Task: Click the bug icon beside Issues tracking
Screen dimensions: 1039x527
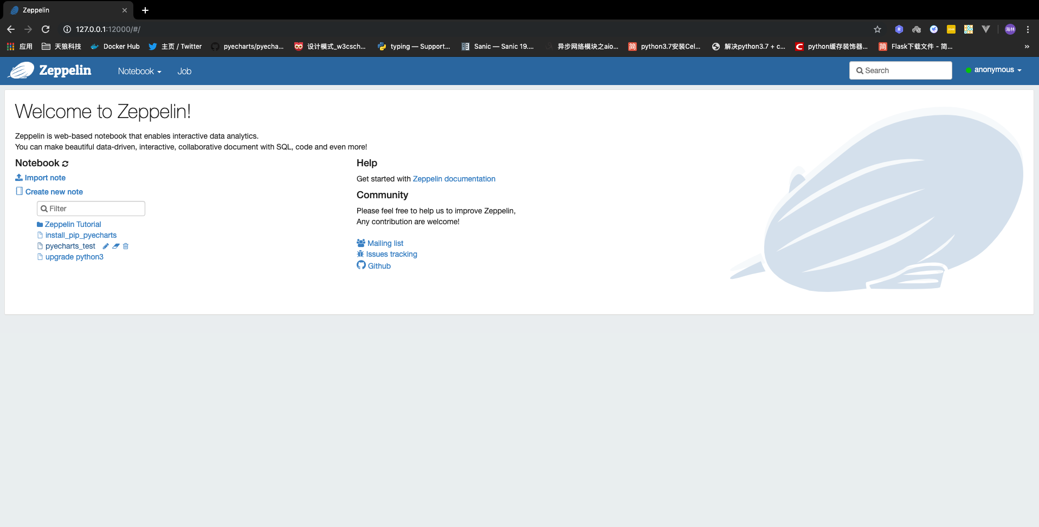Action: click(360, 253)
